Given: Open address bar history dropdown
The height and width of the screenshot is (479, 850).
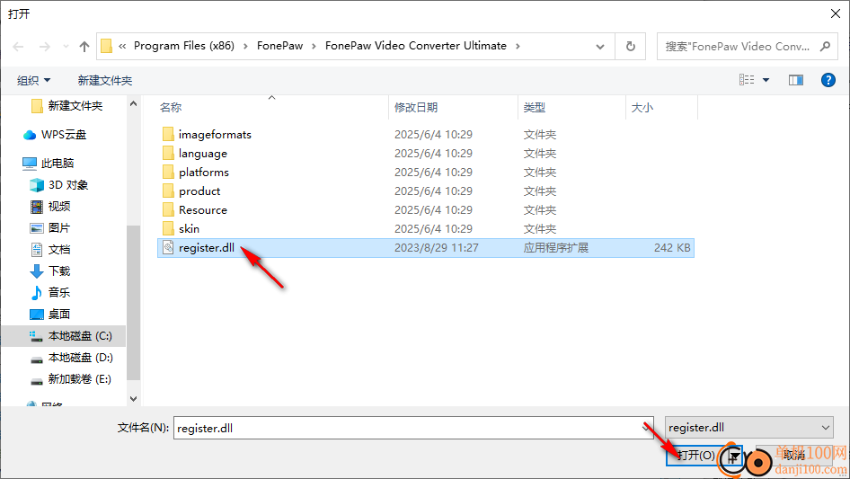Looking at the screenshot, I should coord(600,47).
